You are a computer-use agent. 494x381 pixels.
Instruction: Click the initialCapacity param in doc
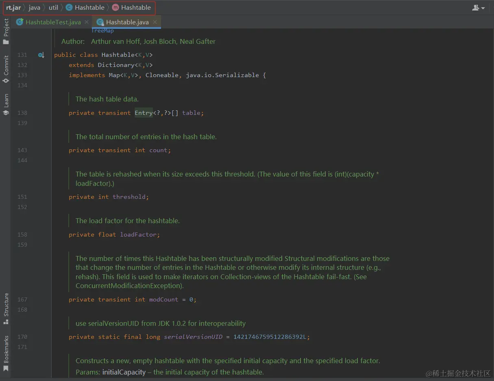click(124, 372)
